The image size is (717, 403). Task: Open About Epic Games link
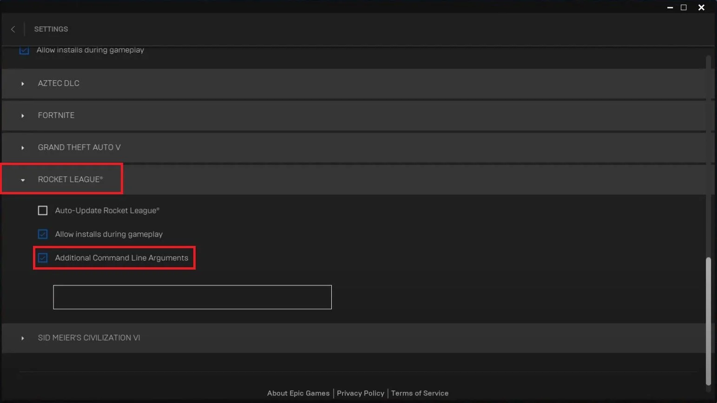click(298, 393)
